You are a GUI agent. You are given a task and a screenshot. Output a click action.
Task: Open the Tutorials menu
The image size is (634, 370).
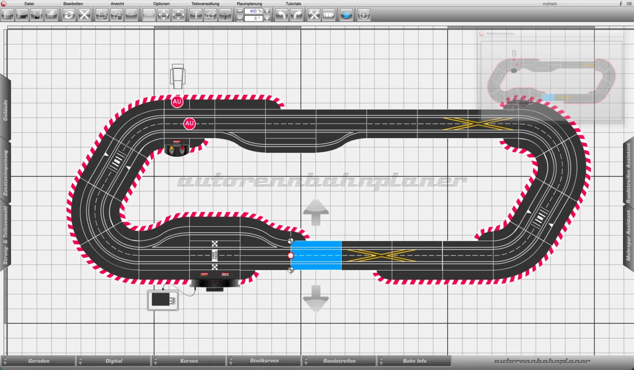(x=293, y=4)
